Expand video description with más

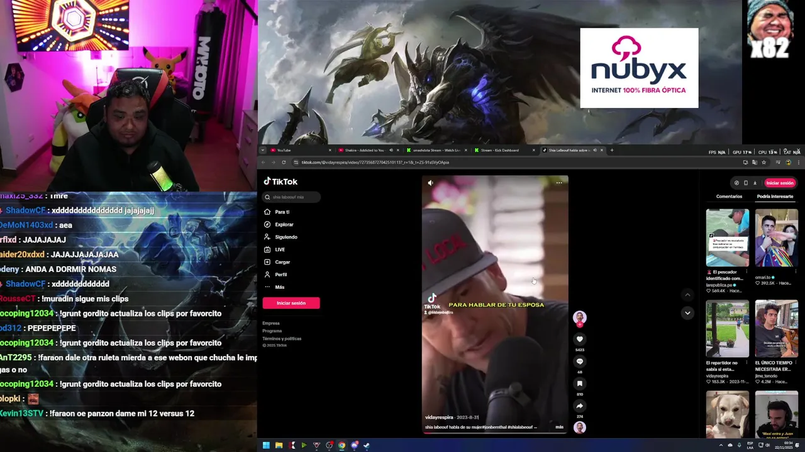click(559, 427)
